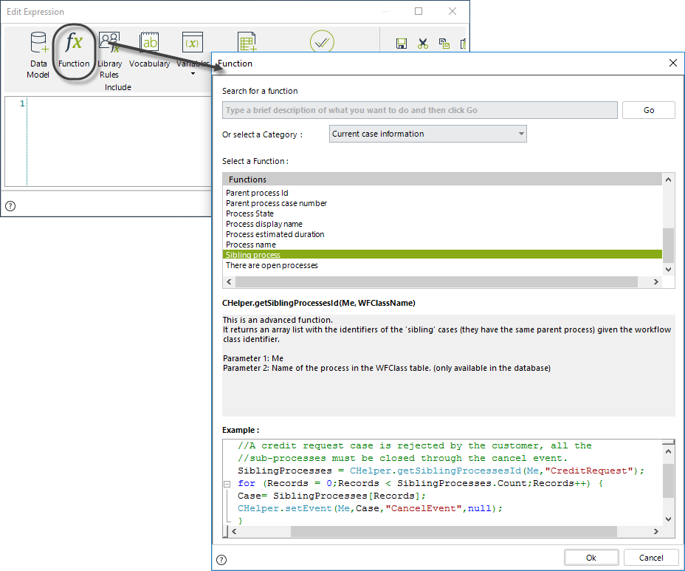This screenshot has width=685, height=571.
Task: Click into the expression editor line 1
Action: [x=119, y=103]
